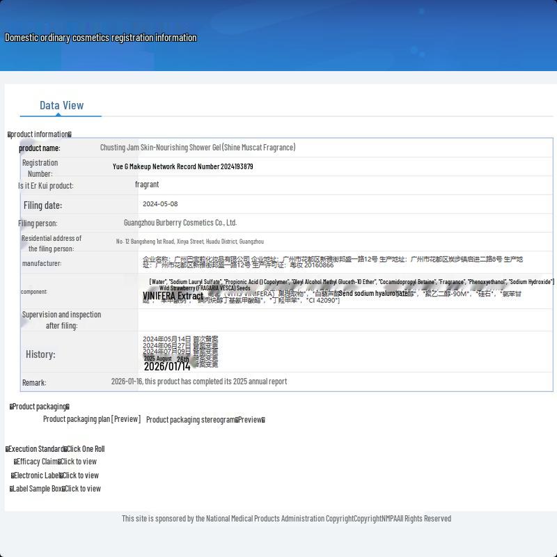Click history entry '2026/01/14'
Screen dimensions: 557x557
coord(167,366)
